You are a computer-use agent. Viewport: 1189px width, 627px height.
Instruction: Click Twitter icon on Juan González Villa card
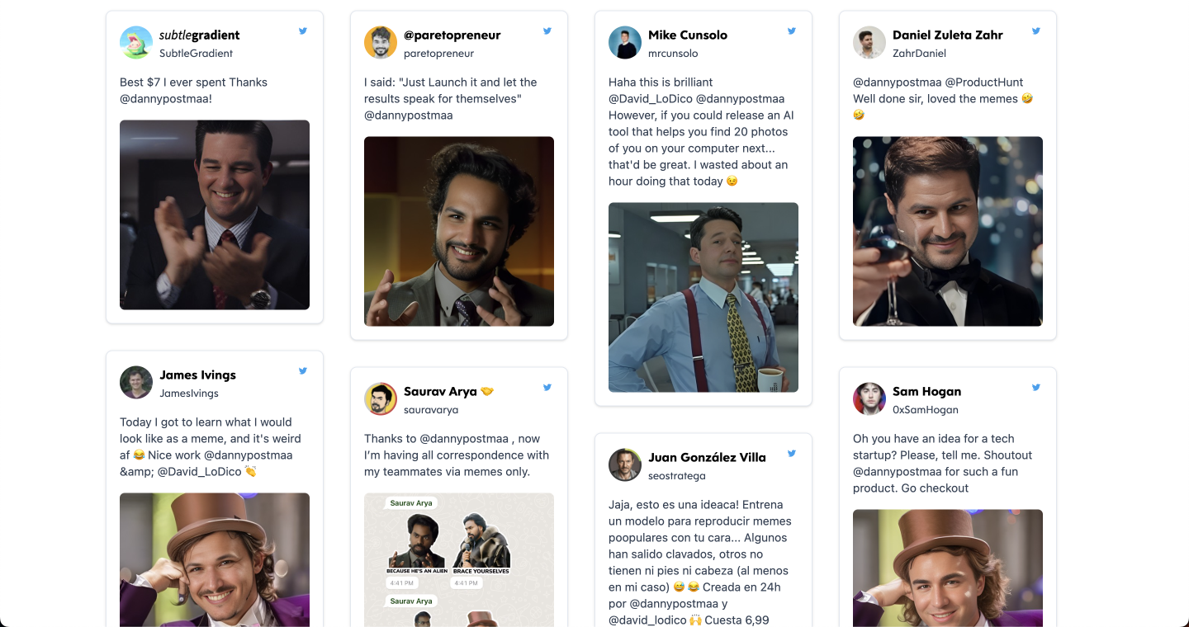[x=792, y=454]
